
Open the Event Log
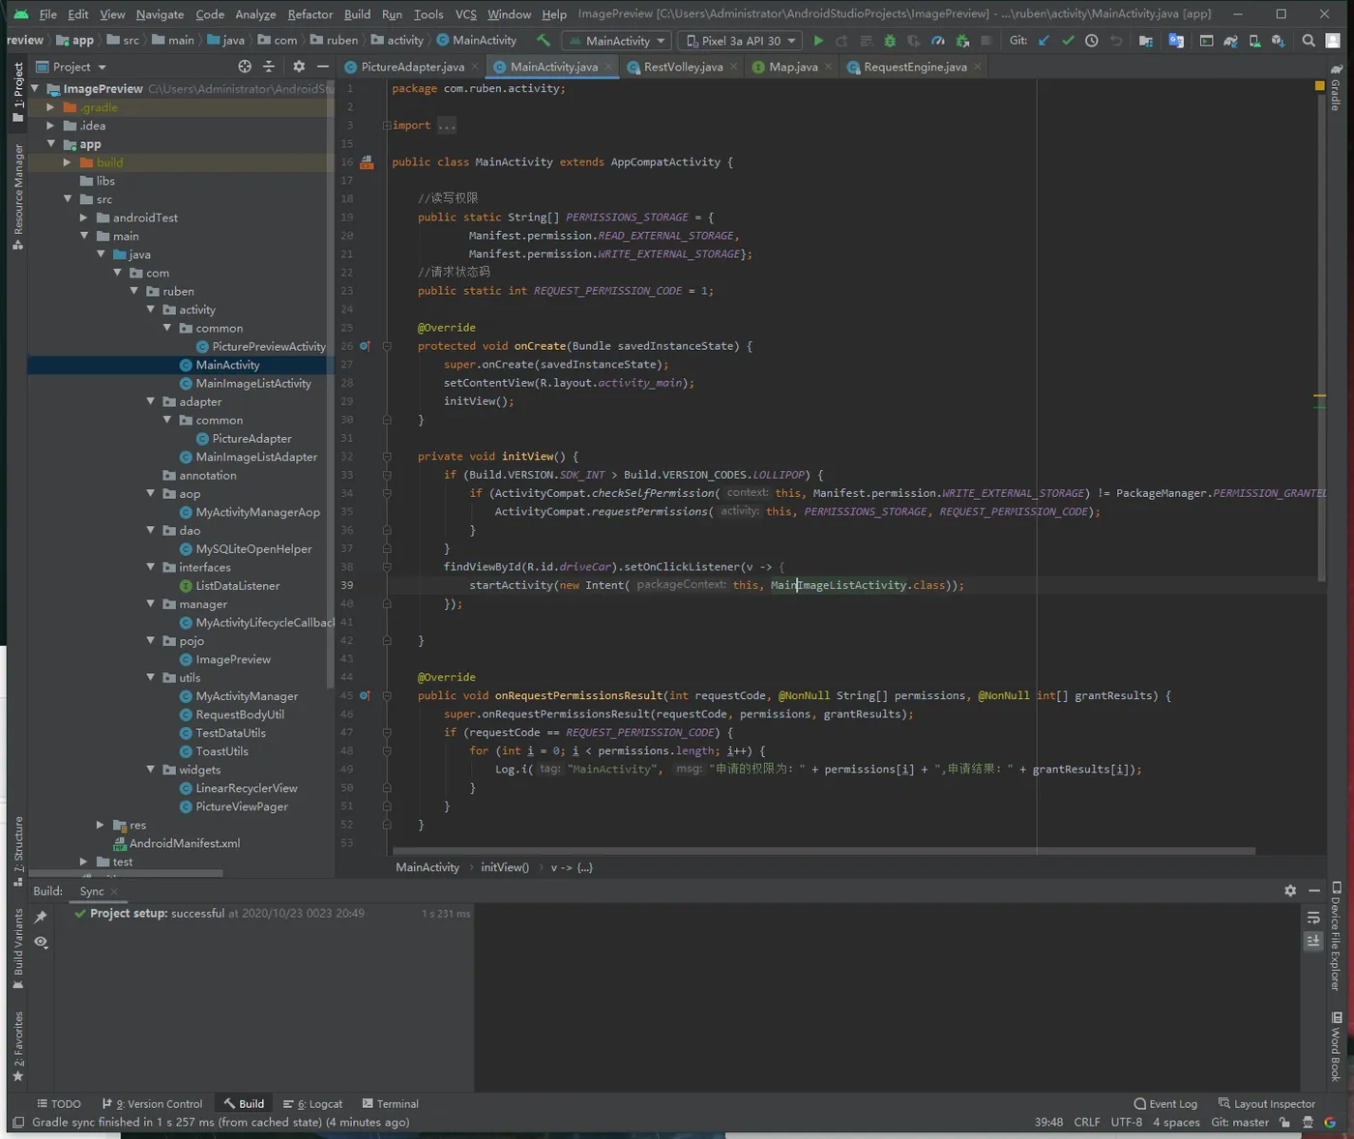1165,1104
